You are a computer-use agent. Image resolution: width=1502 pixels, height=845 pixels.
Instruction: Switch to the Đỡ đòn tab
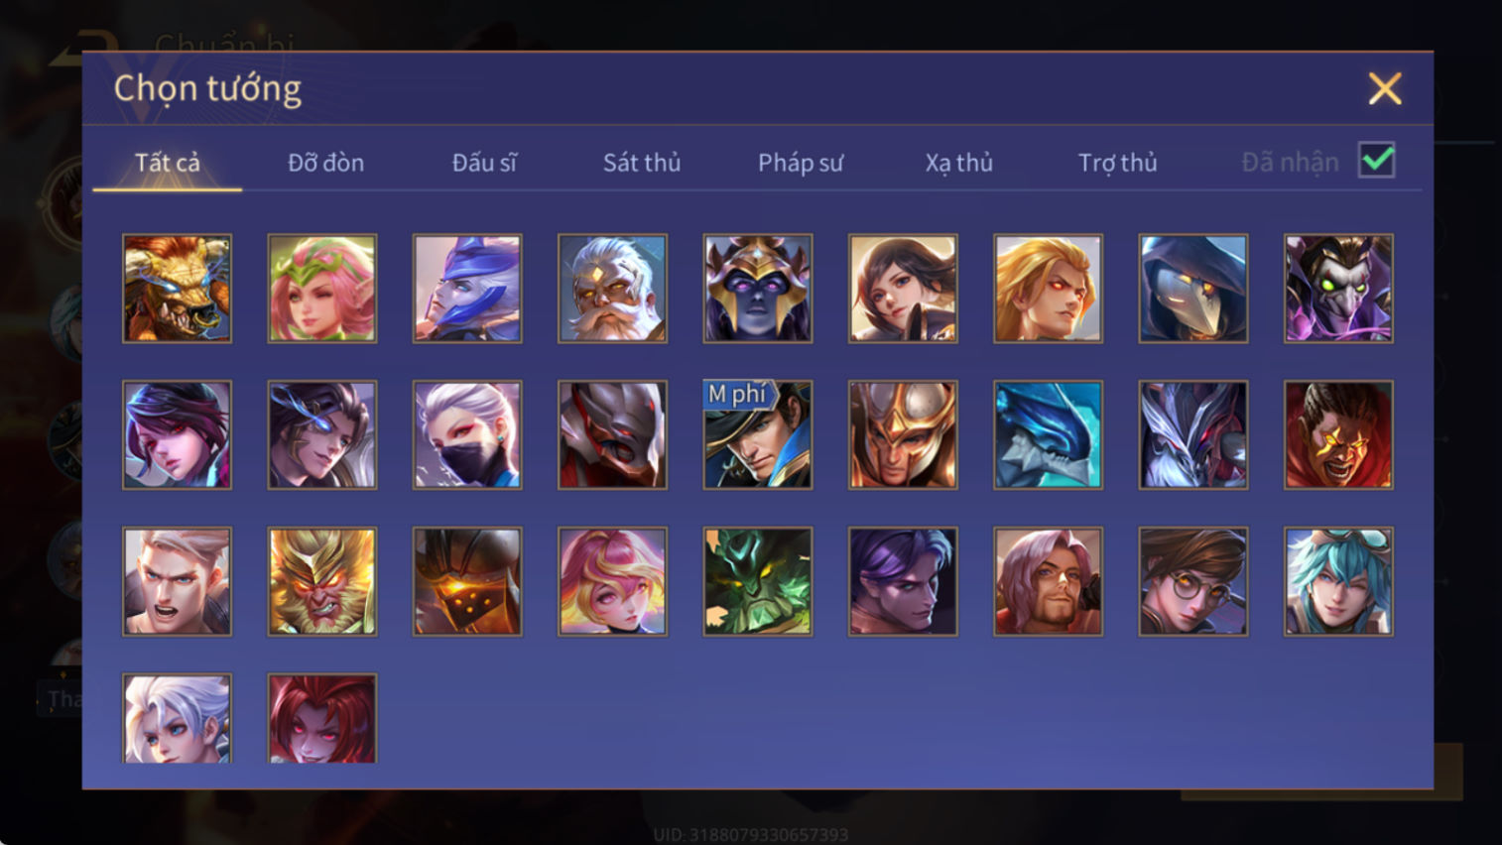point(325,163)
